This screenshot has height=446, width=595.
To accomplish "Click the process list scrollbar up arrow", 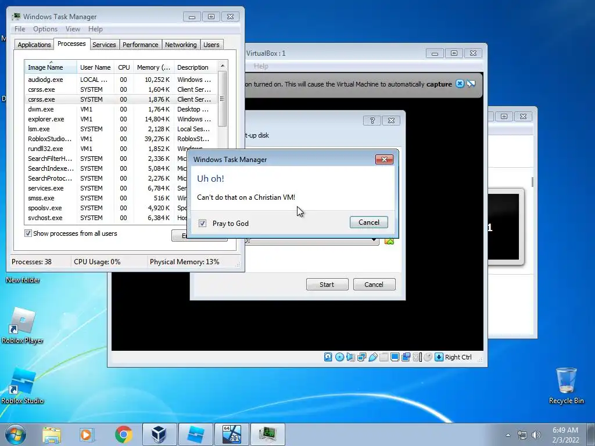I will [223, 66].
